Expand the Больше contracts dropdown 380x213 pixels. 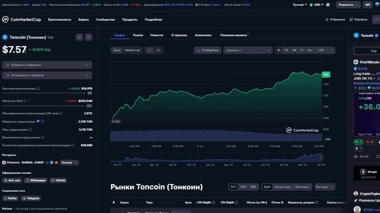[69, 163]
